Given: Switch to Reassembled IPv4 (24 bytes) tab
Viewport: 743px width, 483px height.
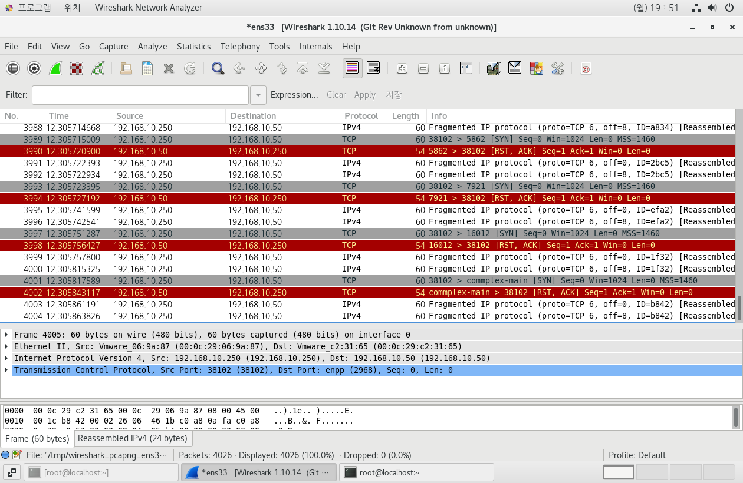Looking at the screenshot, I should [133, 438].
